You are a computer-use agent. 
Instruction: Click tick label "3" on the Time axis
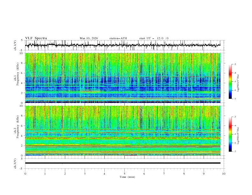tap(85, 174)
